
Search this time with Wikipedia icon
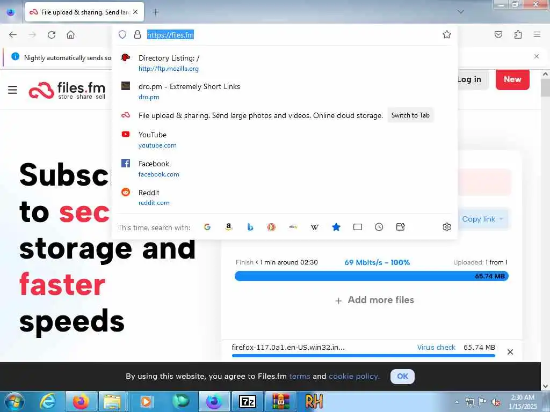(315, 227)
